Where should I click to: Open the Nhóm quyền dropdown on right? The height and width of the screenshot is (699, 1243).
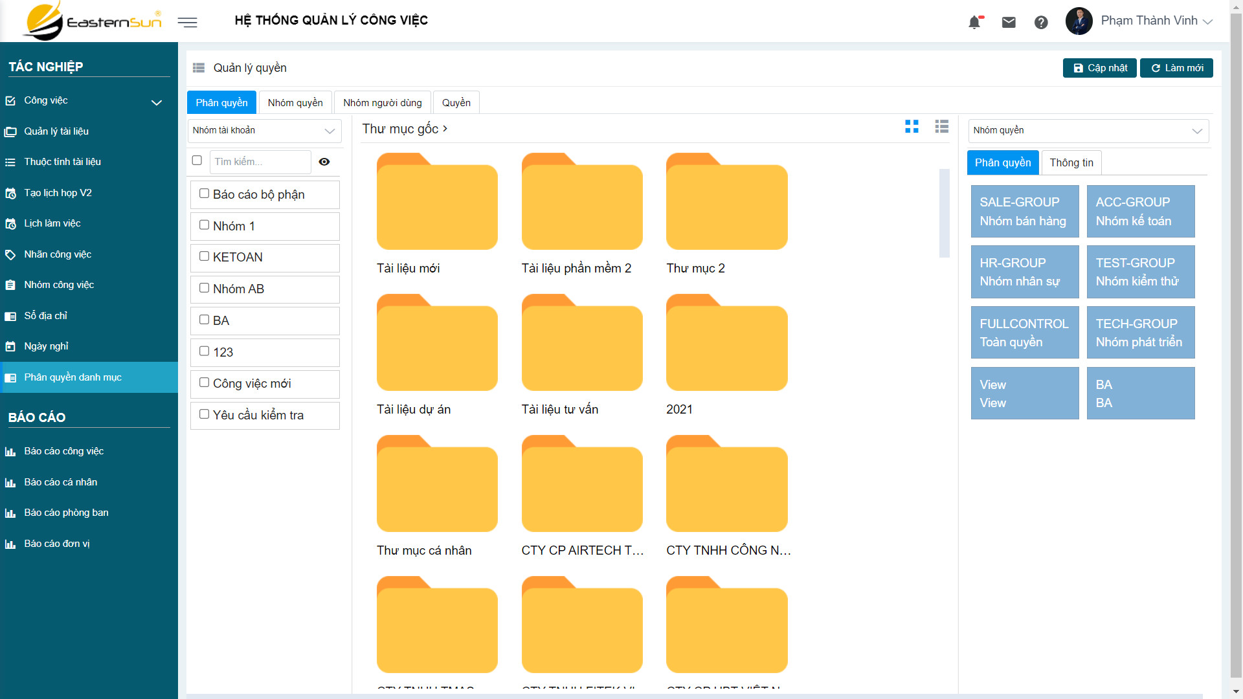[1088, 131]
